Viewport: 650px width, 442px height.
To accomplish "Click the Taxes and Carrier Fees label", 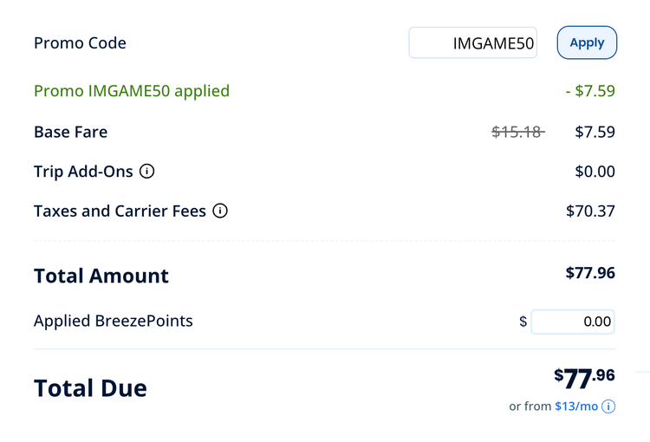I will pos(120,211).
